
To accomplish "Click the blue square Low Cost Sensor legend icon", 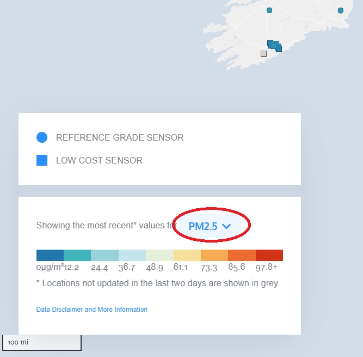I will 42,160.
